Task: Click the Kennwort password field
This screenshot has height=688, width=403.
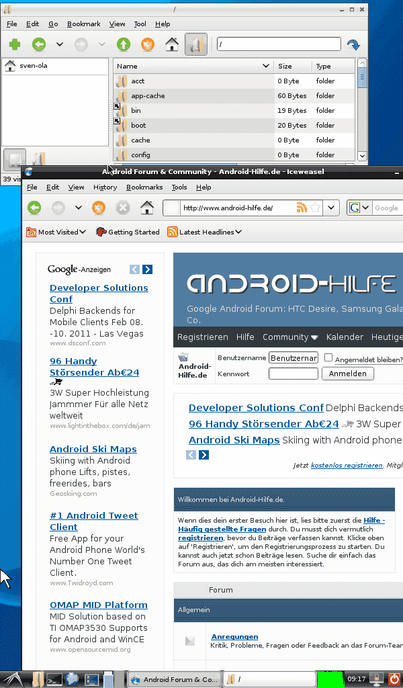Action: [x=294, y=374]
